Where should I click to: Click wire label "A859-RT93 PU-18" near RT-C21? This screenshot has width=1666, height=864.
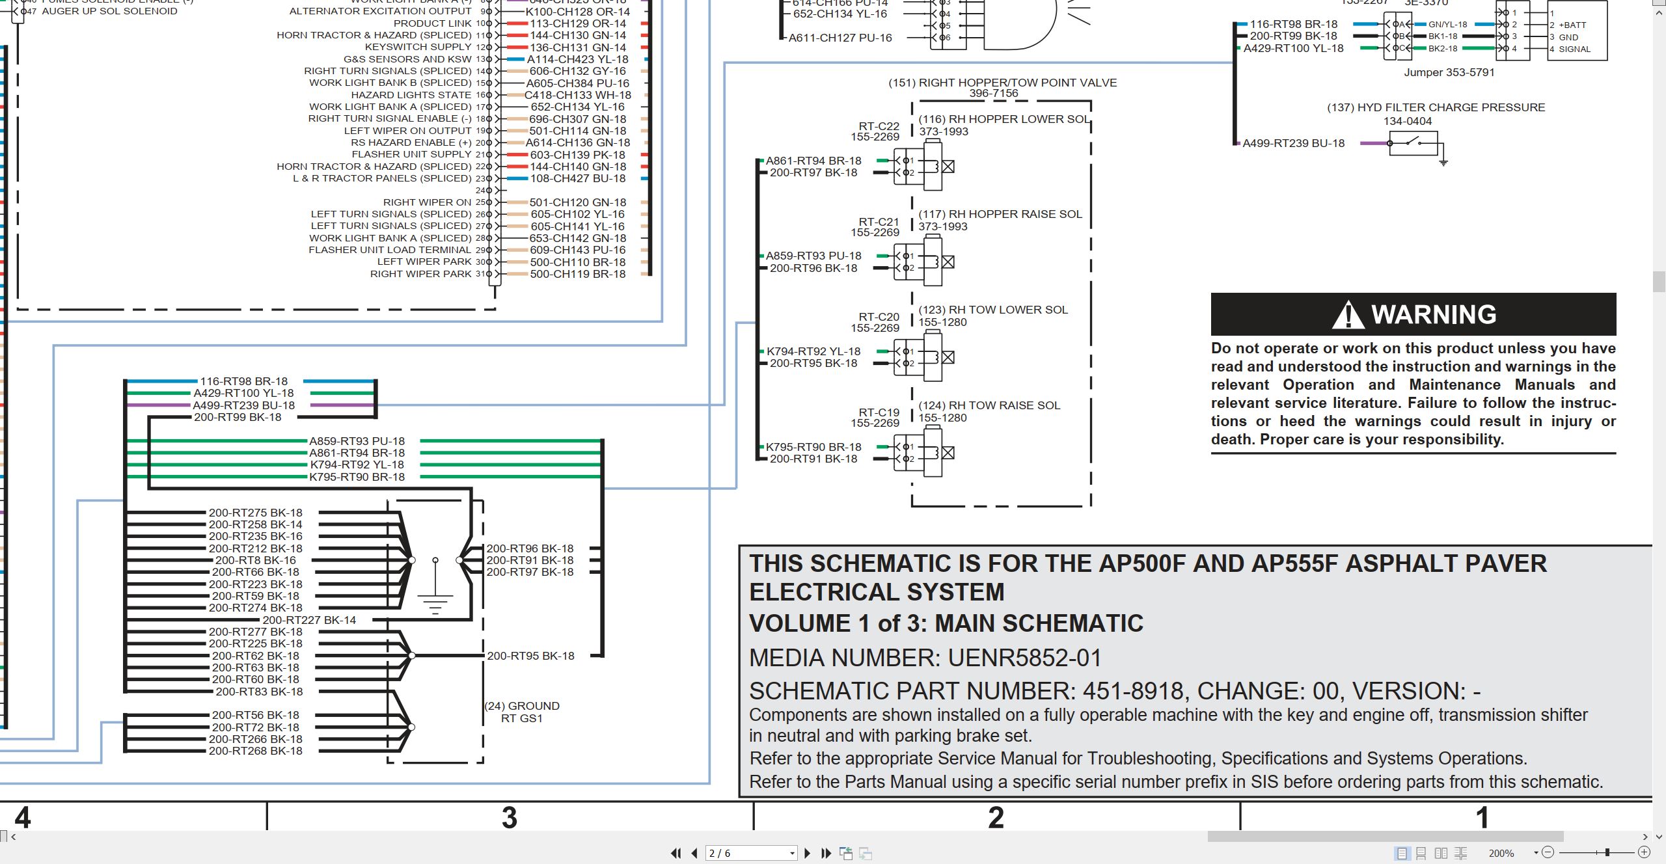pos(813,256)
